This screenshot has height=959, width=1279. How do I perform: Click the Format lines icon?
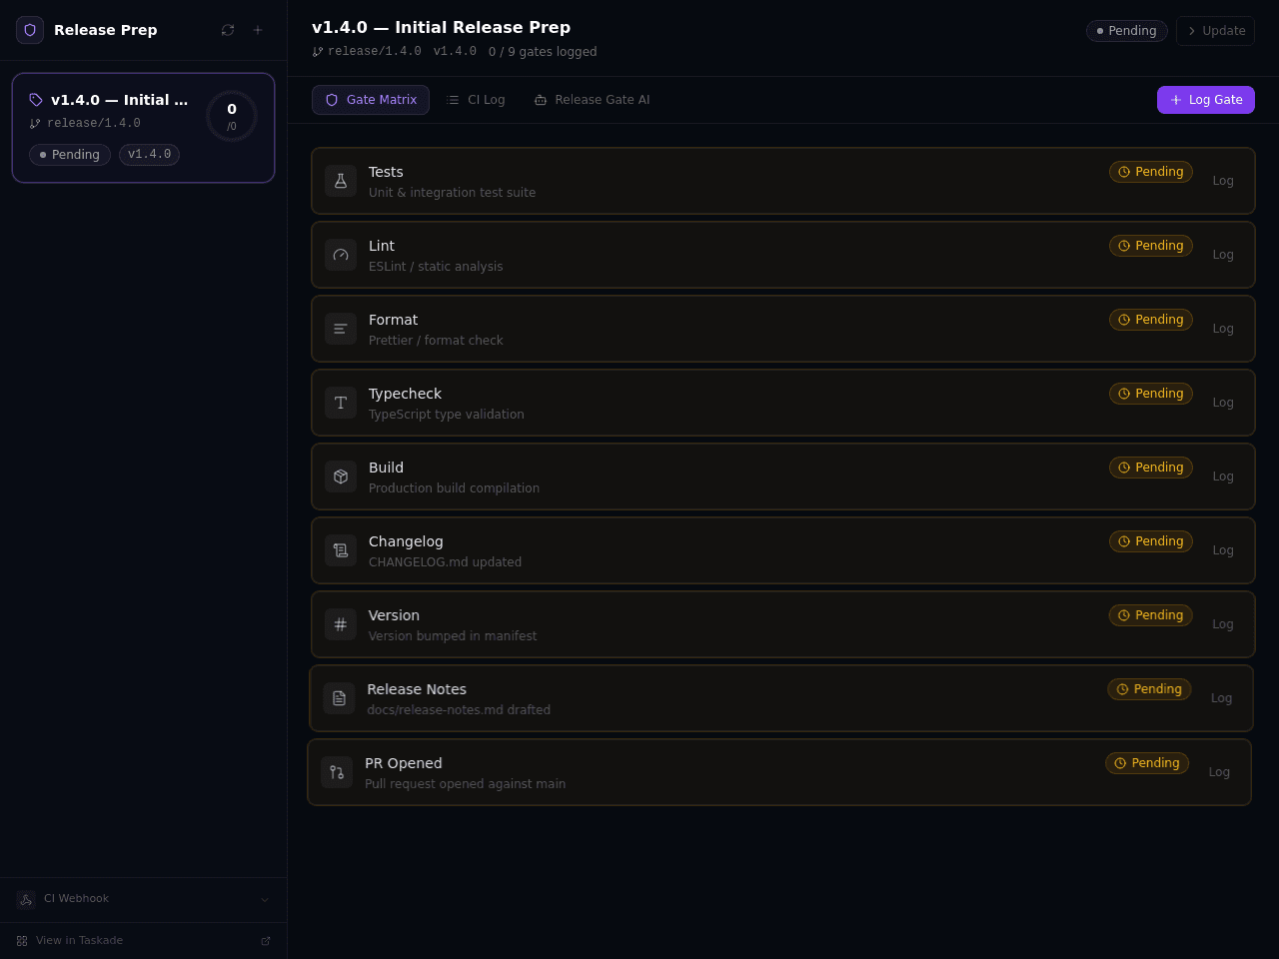(341, 329)
